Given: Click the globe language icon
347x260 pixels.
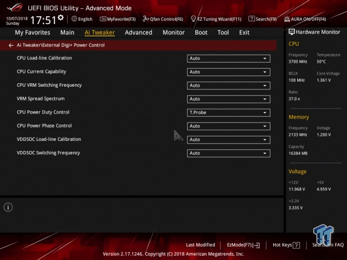Looking at the screenshot, I should point(74,19).
